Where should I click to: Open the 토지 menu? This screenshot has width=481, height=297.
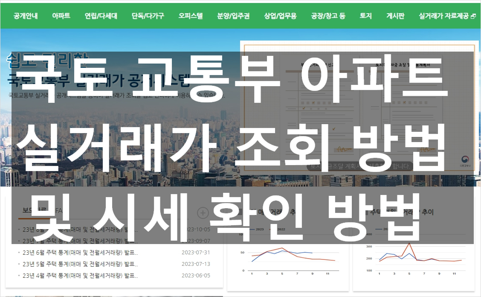366,16
